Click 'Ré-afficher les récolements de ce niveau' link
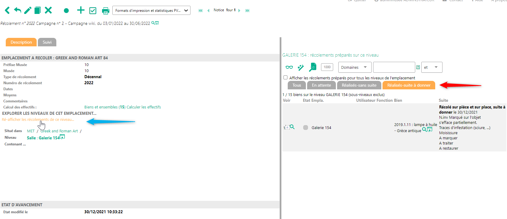 tap(38, 120)
